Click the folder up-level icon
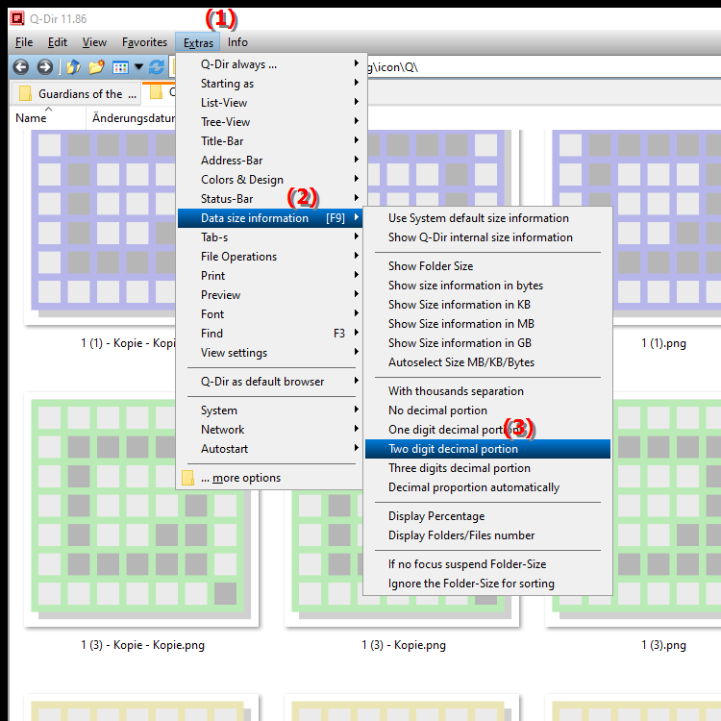Screen dimensions: 721x721 click(73, 67)
